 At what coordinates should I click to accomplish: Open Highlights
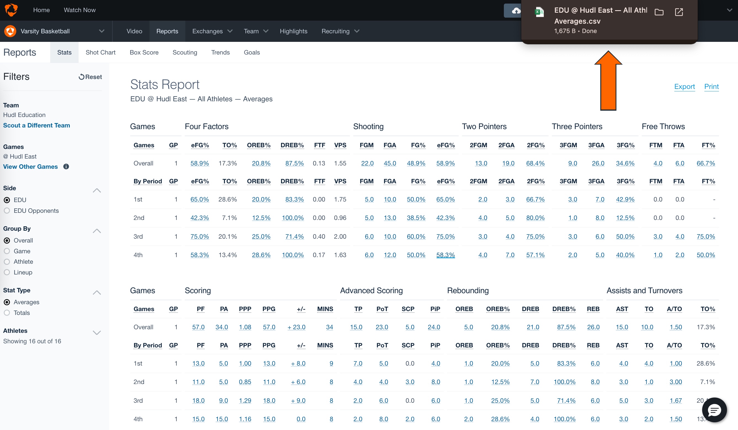293,31
